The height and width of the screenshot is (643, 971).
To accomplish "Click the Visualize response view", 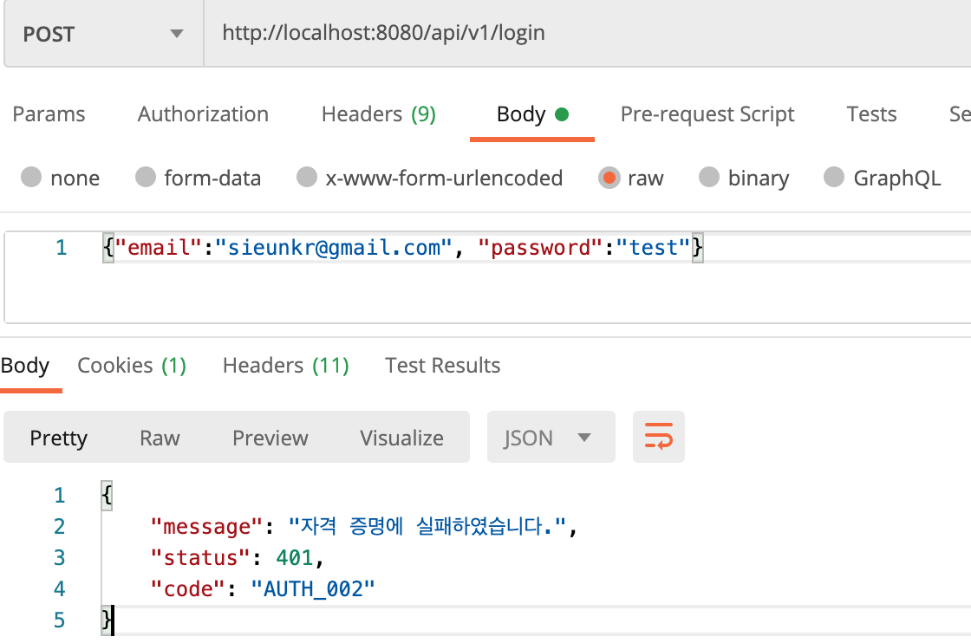I will (401, 438).
